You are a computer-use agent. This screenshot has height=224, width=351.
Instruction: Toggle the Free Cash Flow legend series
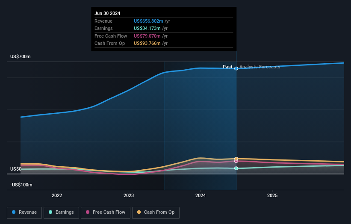coord(106,212)
